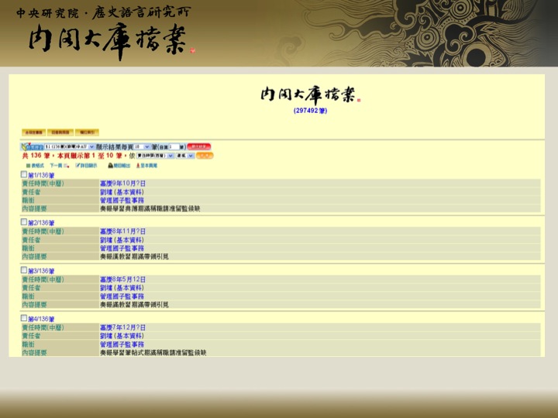Open the sort field dropdown after 依
The width and height of the screenshot is (558, 418).
[155, 156]
